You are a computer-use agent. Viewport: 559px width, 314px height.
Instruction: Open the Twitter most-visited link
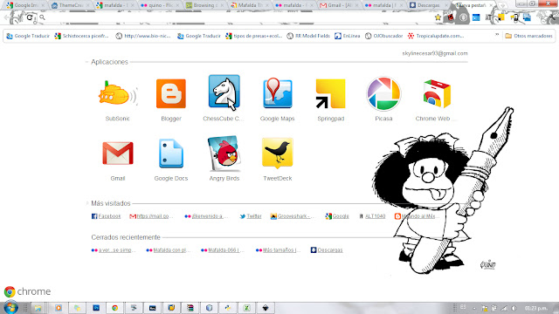point(251,216)
